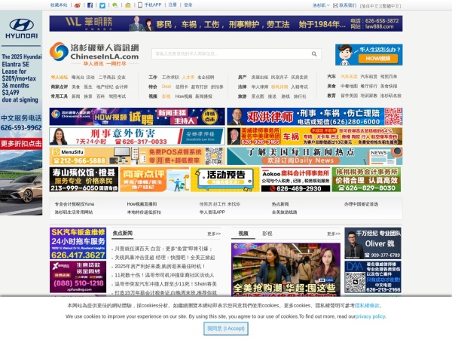Open the WeChat icon in top bar
This screenshot has width=452, height=339.
pyautogui.click(x=115, y=5)
